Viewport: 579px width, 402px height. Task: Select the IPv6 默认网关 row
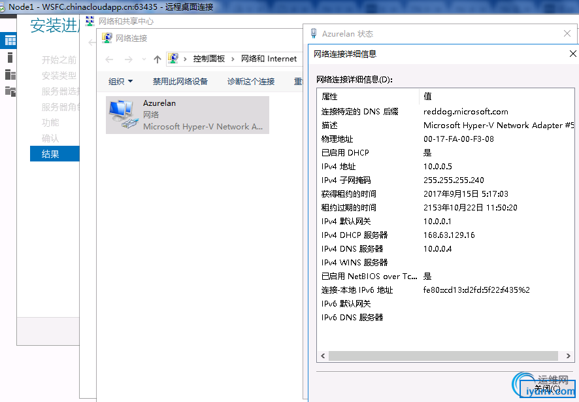(445, 304)
